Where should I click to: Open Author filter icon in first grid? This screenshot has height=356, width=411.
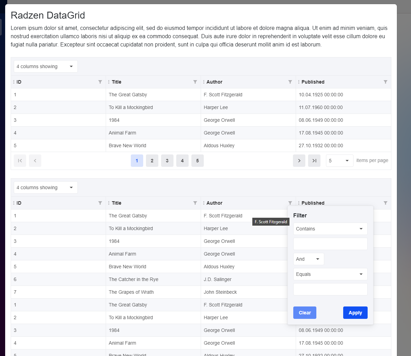click(290, 82)
